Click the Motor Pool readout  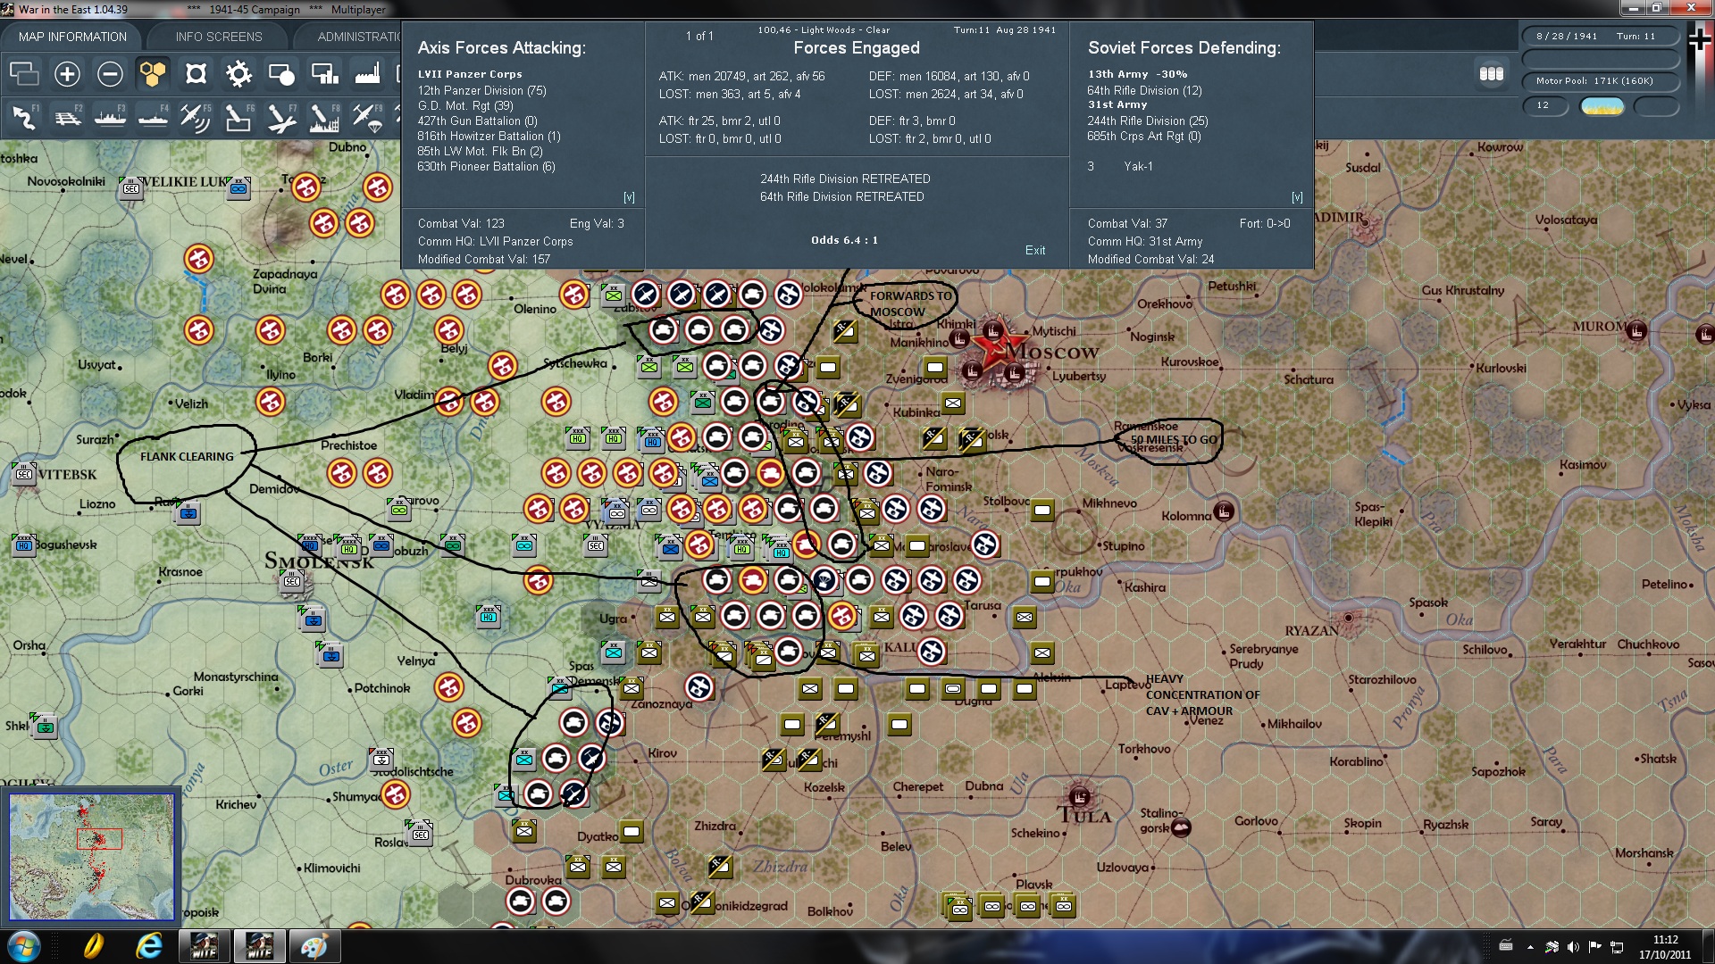(1601, 81)
